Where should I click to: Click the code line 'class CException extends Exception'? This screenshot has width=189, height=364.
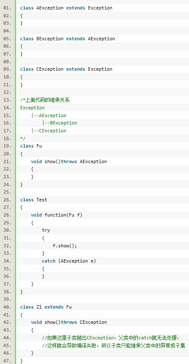click(x=66, y=69)
